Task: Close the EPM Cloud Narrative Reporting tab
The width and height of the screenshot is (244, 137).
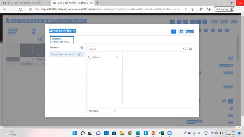Action: click(91, 3)
